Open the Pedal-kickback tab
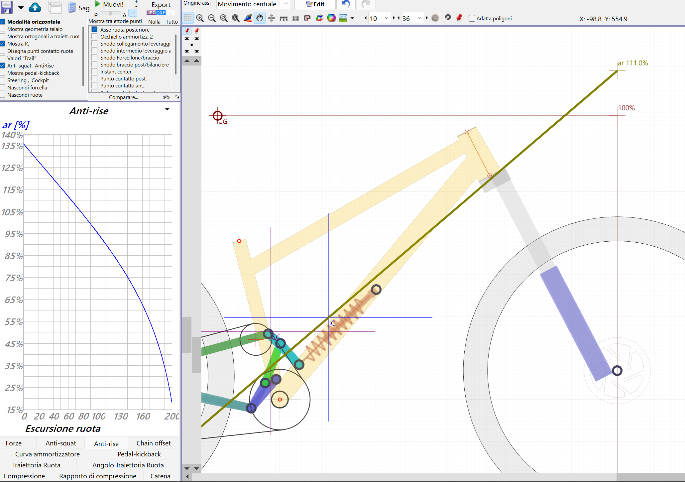 point(139,454)
